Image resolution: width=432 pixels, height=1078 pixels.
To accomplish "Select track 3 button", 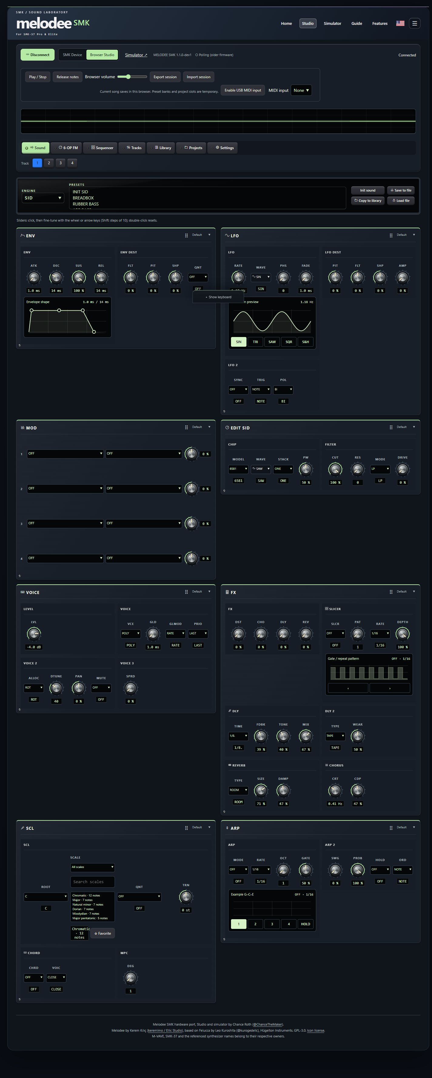I will coord(60,163).
